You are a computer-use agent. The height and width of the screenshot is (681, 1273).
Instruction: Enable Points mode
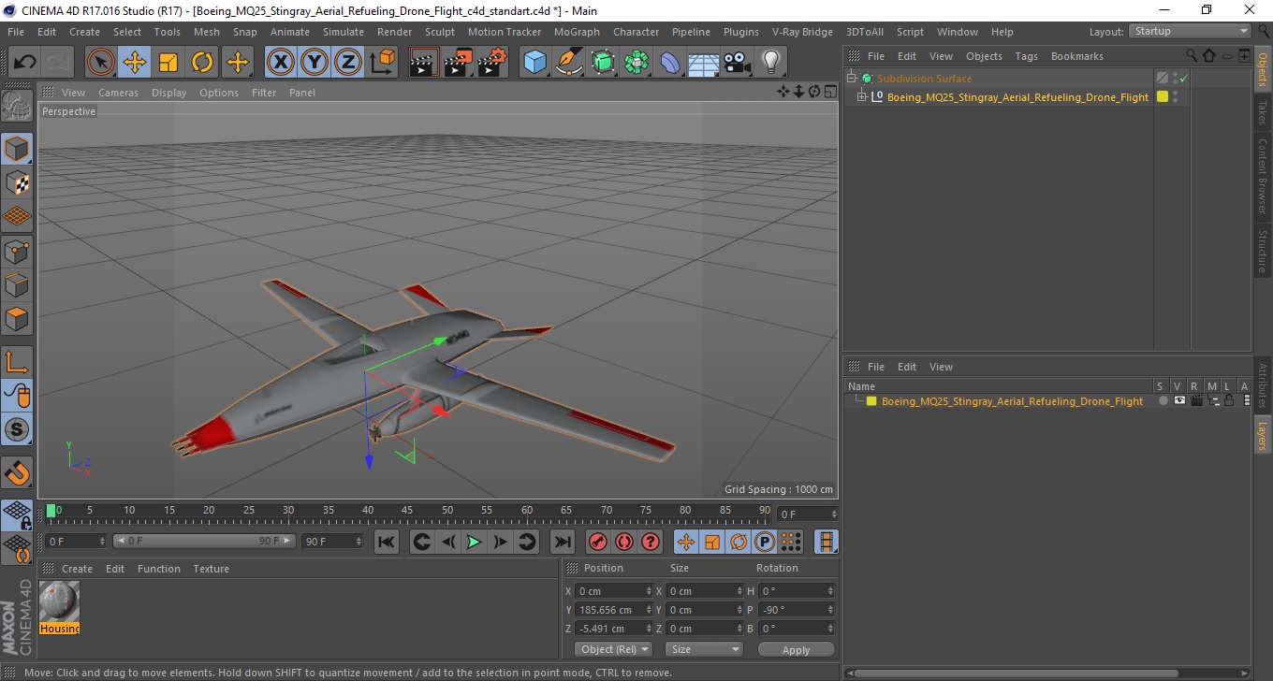[17, 251]
